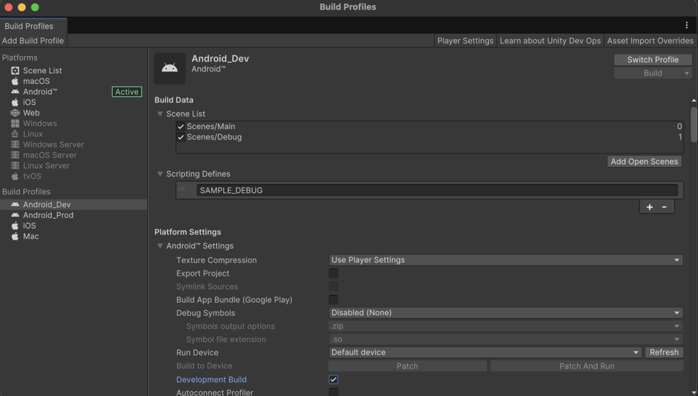Select the Android platform icon in Platforms
This screenshot has width=698, height=396.
pos(15,91)
